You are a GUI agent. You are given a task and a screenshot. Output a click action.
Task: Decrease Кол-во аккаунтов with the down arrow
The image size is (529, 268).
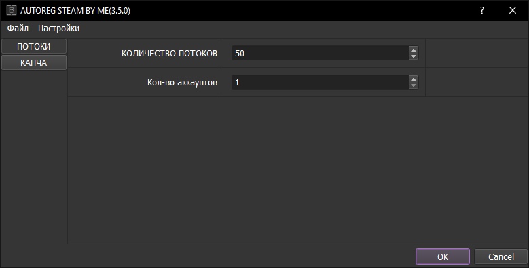(414, 85)
